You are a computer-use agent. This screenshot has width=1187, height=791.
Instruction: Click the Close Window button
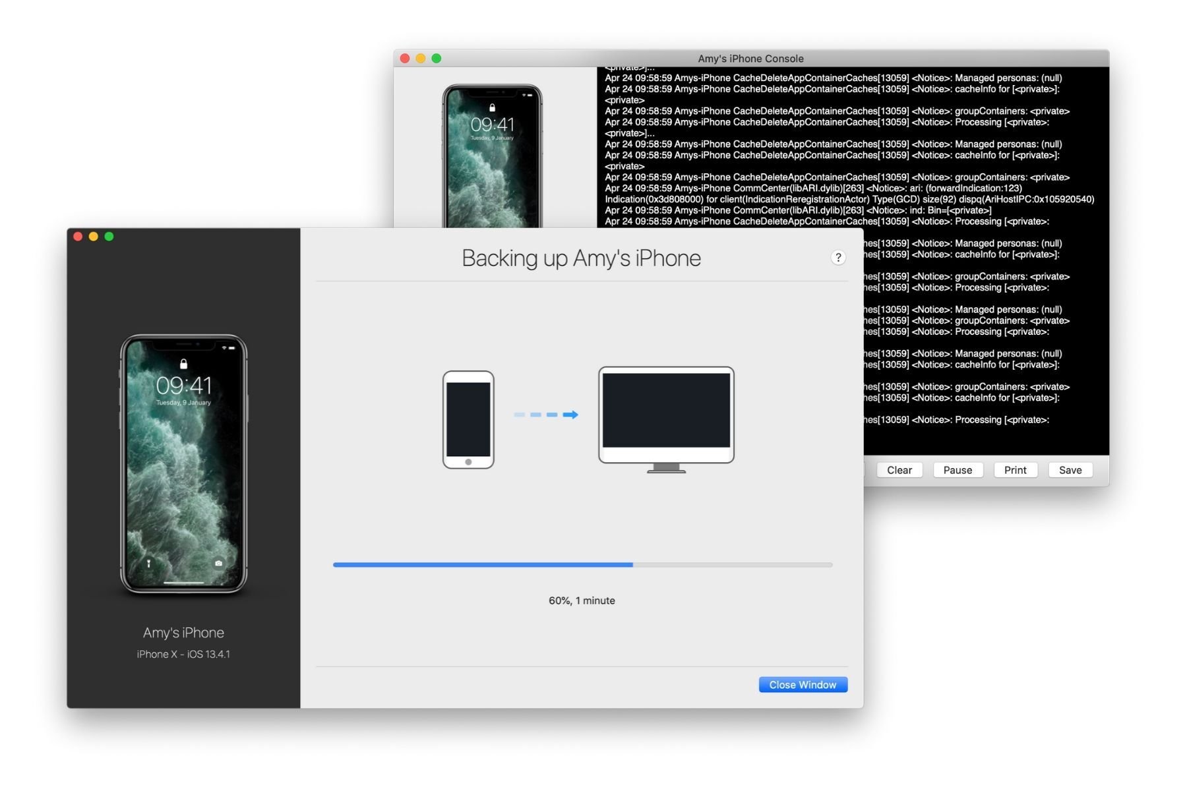coord(803,685)
